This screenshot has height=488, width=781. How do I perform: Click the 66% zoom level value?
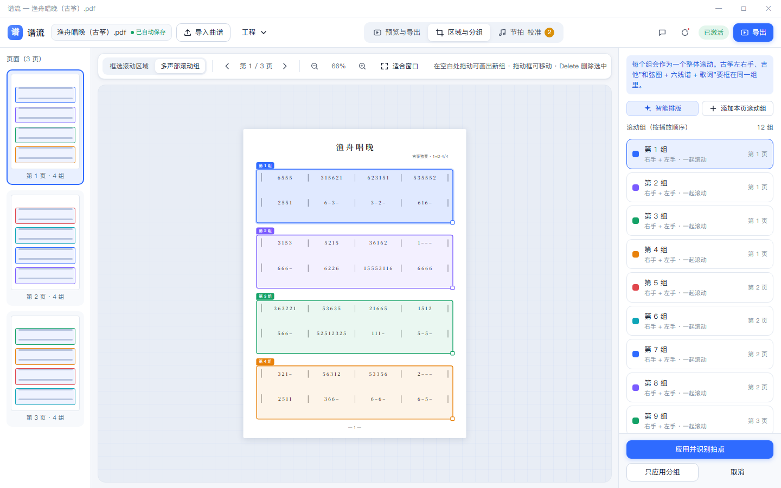coord(338,66)
